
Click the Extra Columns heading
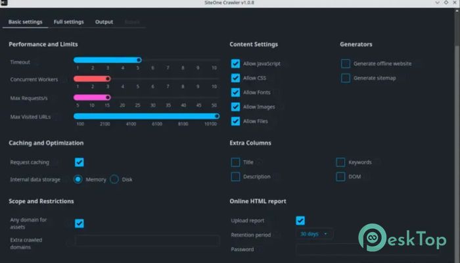point(250,143)
